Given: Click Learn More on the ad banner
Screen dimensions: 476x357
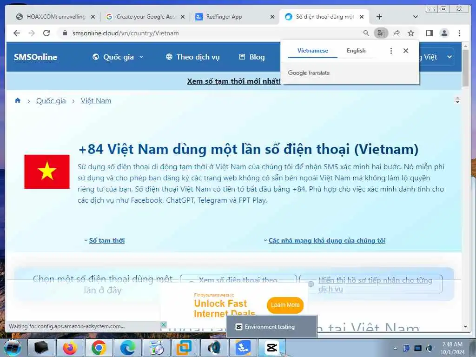Looking at the screenshot, I should click(285, 305).
